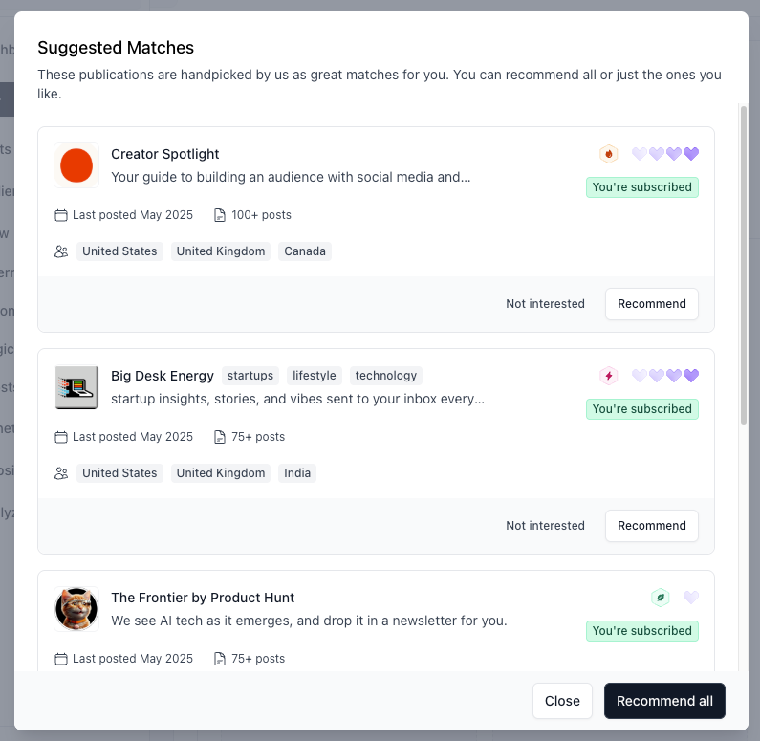Click the leaf badge icon for The Frontier
Viewport: 760px width, 741px height.
660,598
